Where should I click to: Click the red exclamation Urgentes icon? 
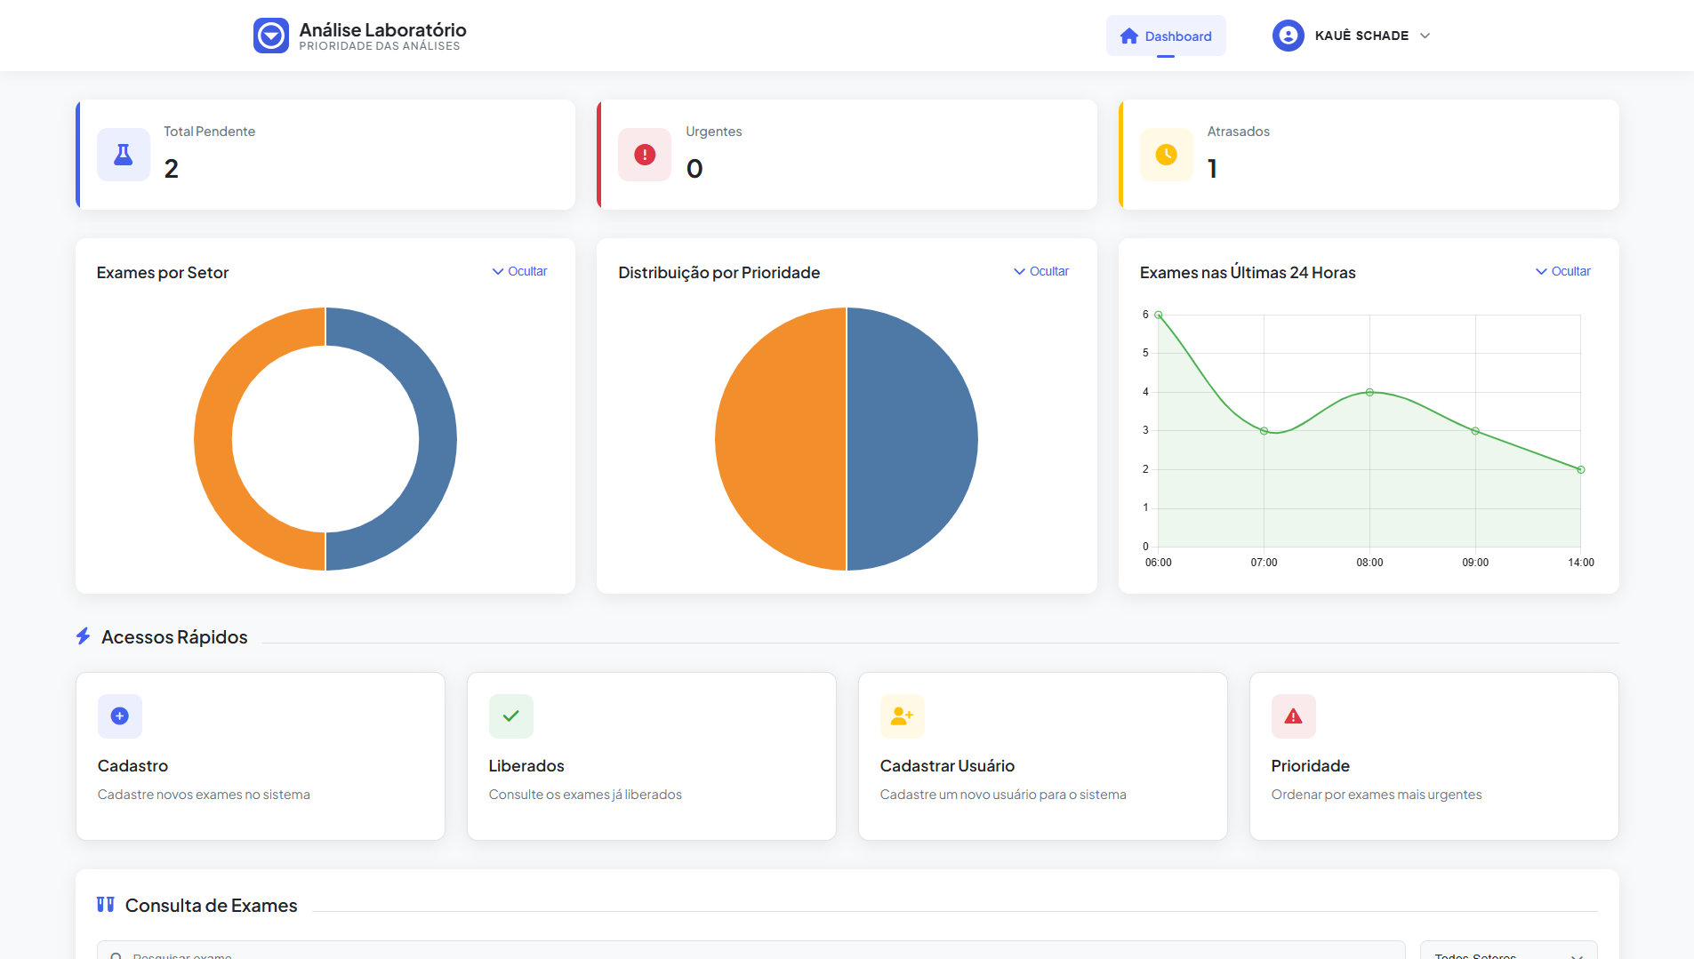point(645,155)
